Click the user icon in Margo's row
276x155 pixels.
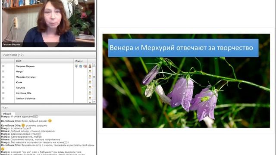click(90, 71)
